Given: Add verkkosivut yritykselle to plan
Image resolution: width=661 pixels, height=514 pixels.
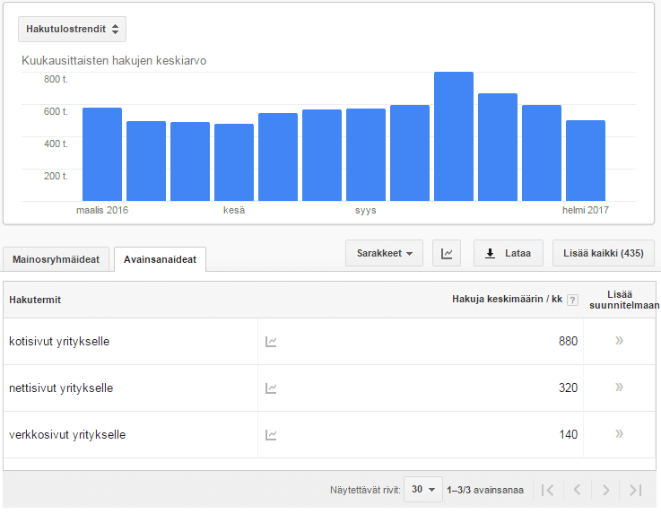Looking at the screenshot, I should tap(619, 434).
